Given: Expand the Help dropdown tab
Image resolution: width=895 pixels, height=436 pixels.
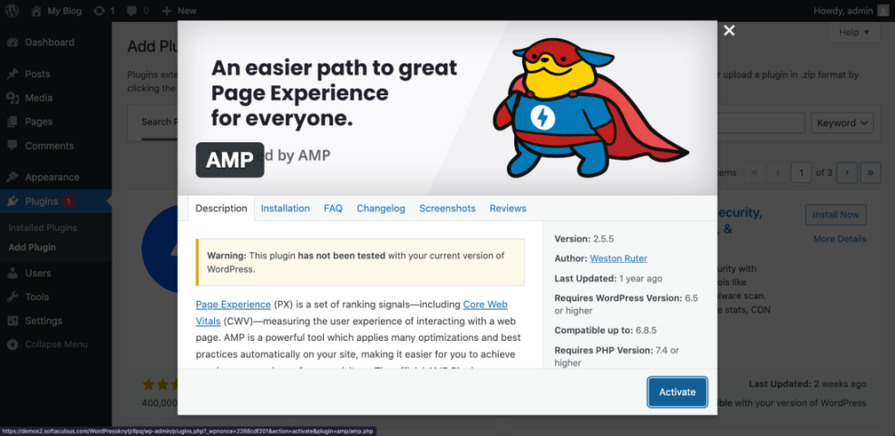Looking at the screenshot, I should (854, 33).
